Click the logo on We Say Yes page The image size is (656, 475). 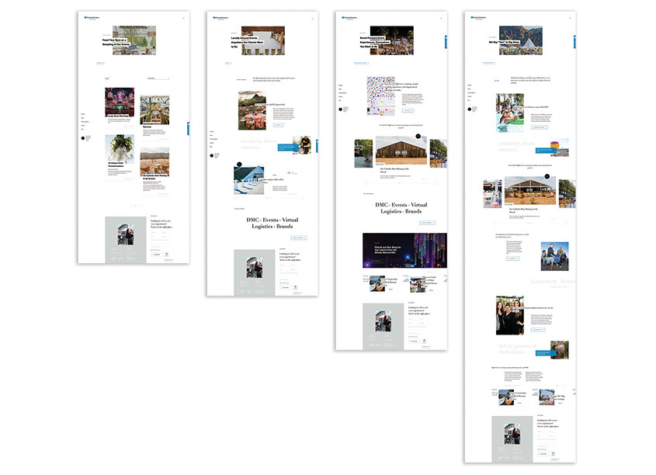click(479, 18)
